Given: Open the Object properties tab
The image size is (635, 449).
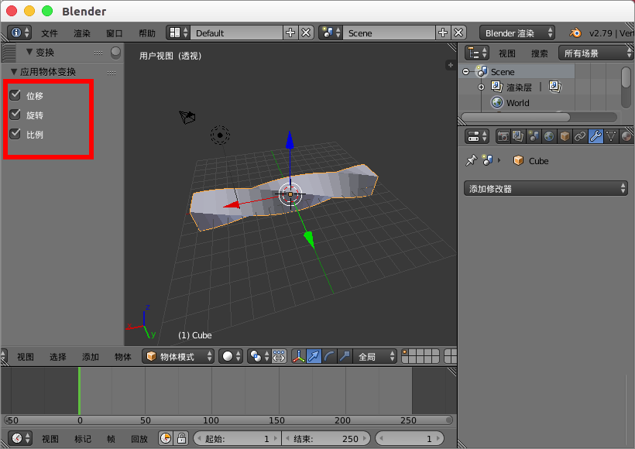Looking at the screenshot, I should coord(565,136).
